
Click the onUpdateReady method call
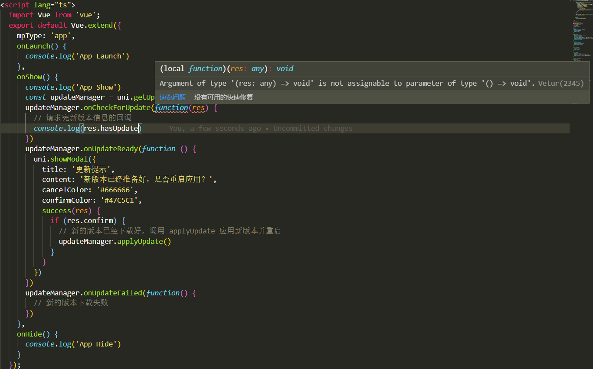[111, 149]
